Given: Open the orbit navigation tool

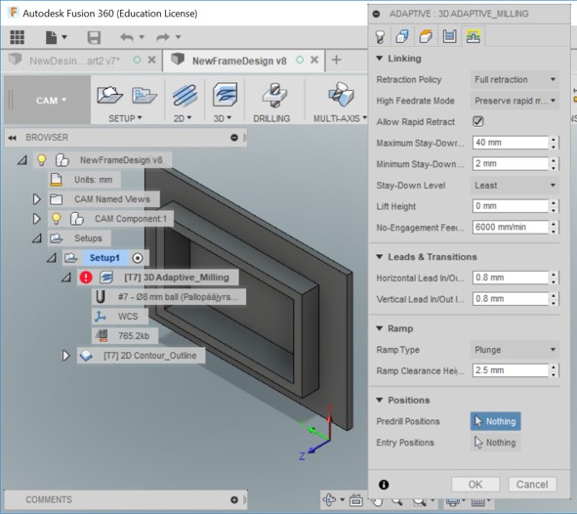Looking at the screenshot, I should 329,500.
